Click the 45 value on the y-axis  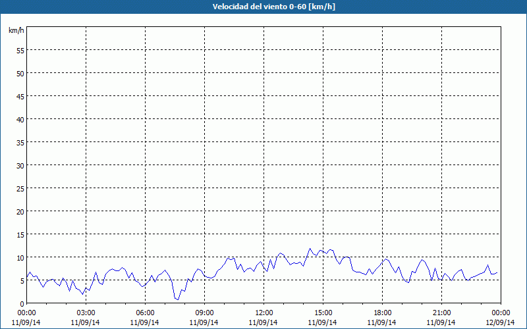[20, 96]
